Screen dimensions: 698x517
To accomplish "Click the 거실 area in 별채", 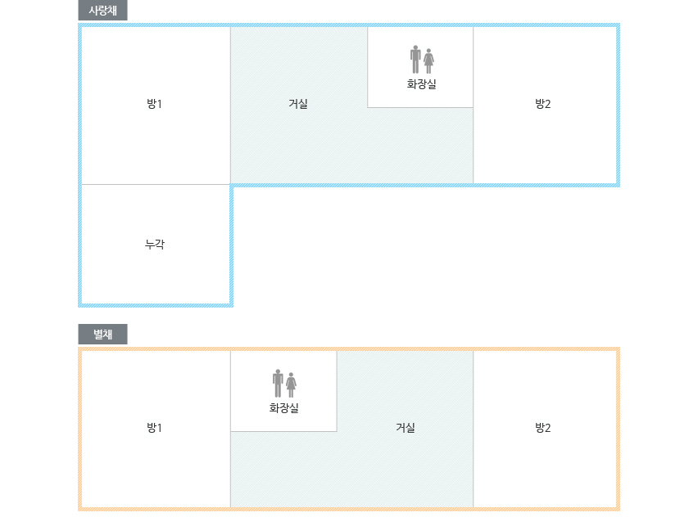I will pos(405,429).
